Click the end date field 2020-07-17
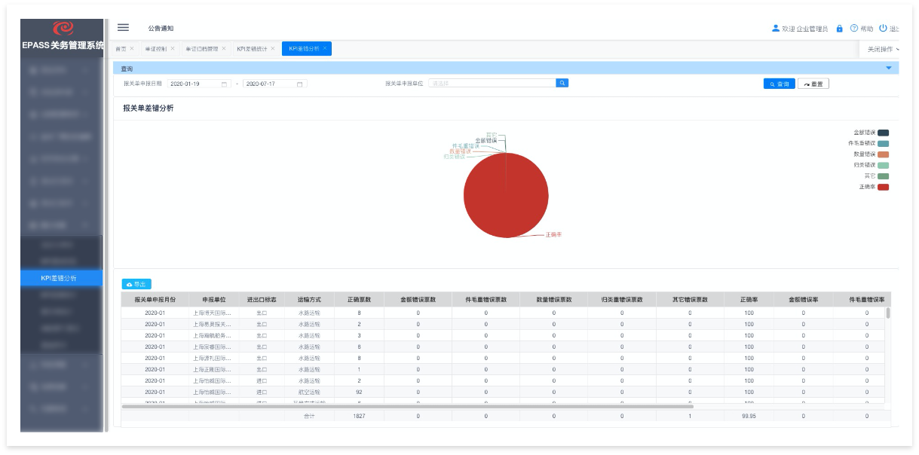The height and width of the screenshot is (455, 919). click(274, 84)
